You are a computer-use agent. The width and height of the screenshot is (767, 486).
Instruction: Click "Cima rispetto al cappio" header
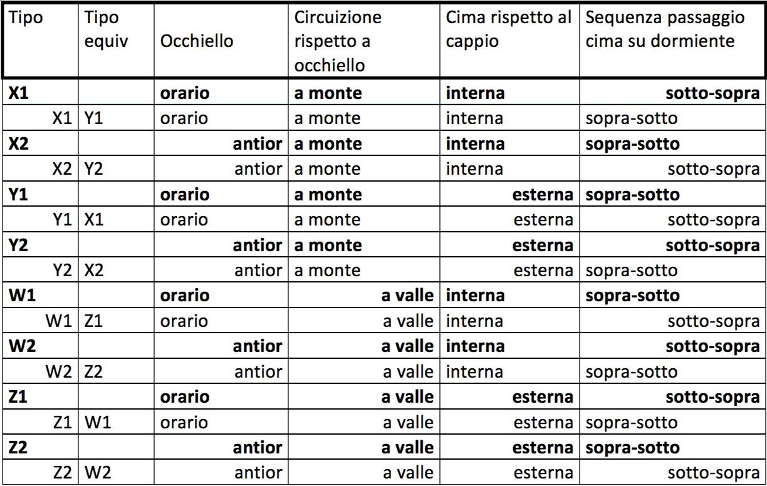508,29
